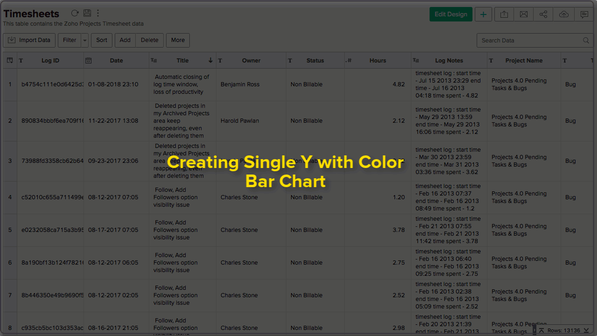
Task: Click the Delete button in toolbar
Action: click(x=149, y=40)
